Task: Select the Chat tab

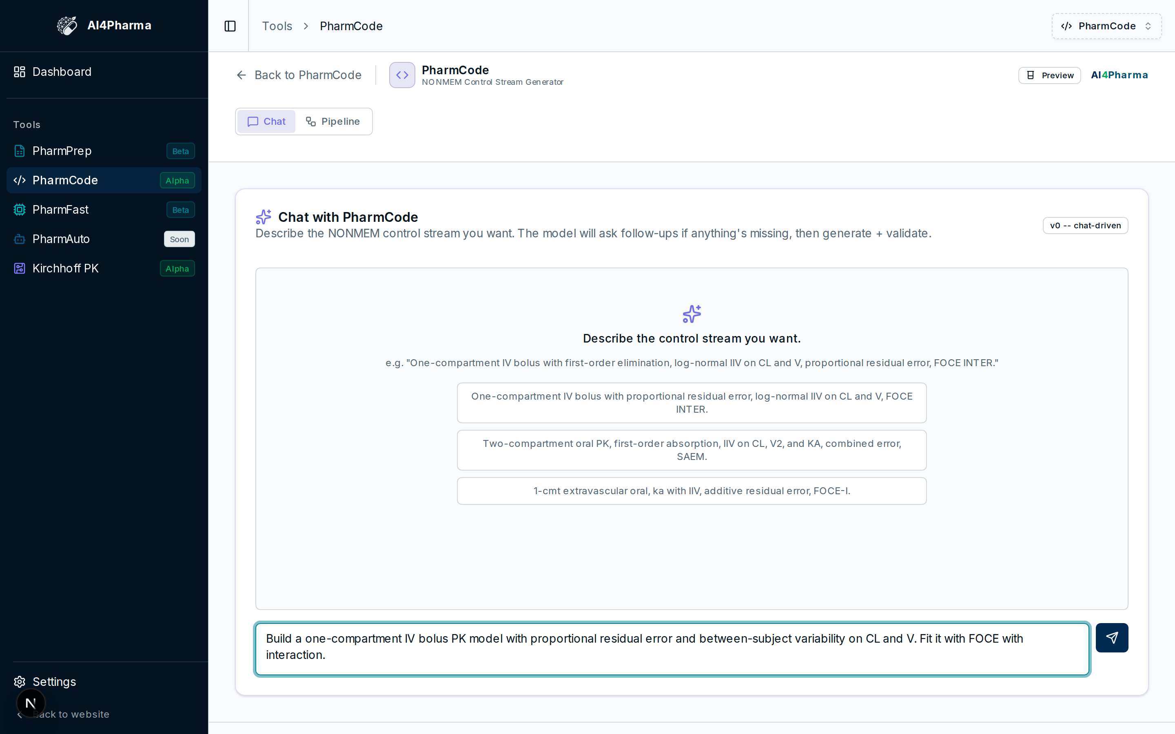Action: tap(266, 122)
